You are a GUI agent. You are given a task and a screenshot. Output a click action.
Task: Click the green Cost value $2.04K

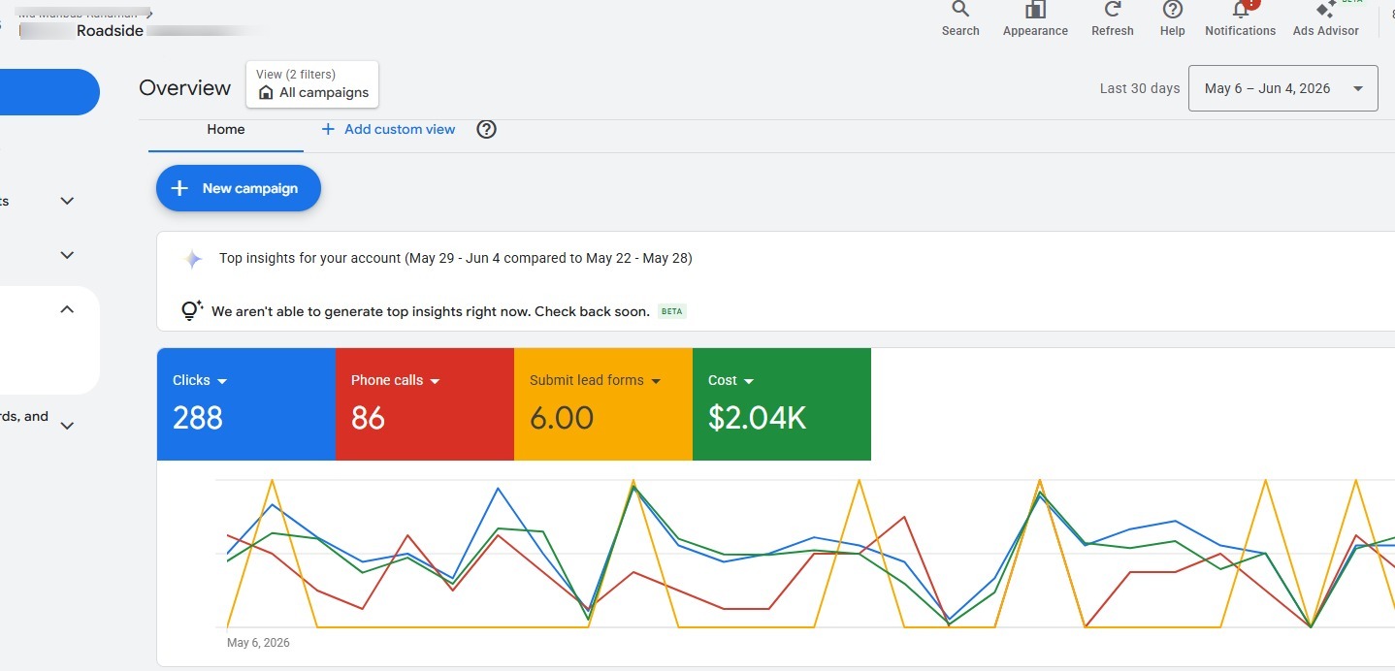coord(757,418)
